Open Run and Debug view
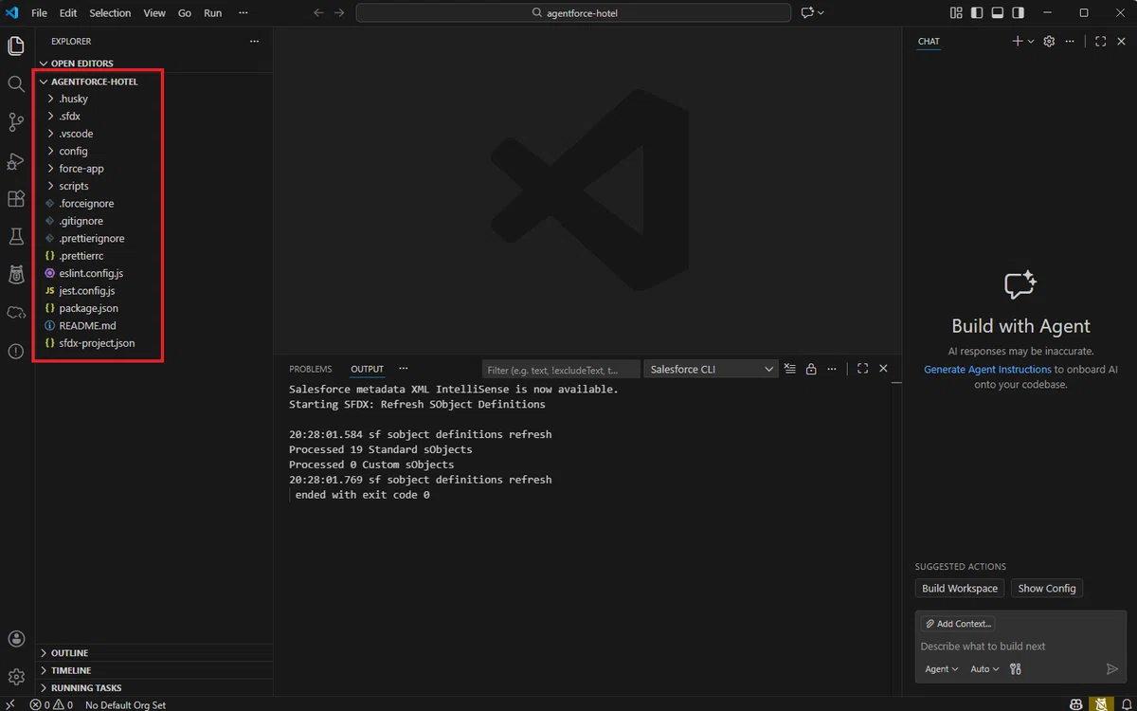Screen dimensions: 1137x711 point(16,161)
